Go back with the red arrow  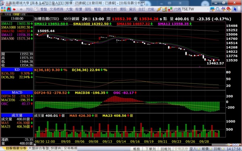tap(14, 9)
